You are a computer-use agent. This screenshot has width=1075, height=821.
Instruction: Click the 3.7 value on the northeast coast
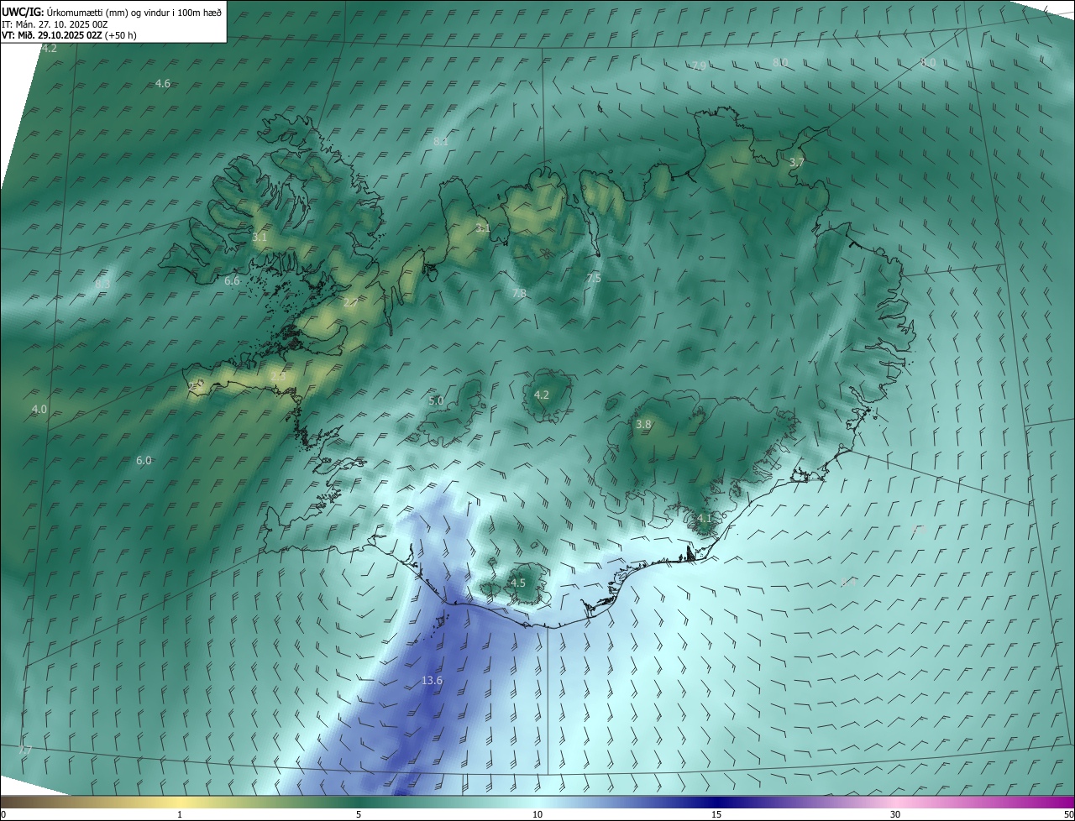[797, 162]
